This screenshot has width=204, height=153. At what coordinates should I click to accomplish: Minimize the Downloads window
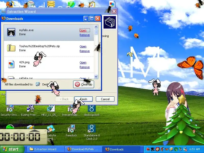pyautogui.click(x=86, y=19)
